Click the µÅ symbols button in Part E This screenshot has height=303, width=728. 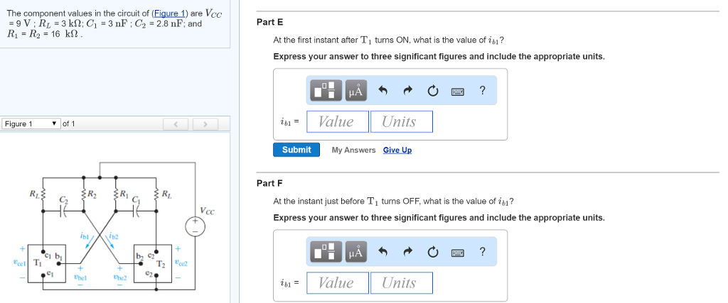(x=355, y=90)
